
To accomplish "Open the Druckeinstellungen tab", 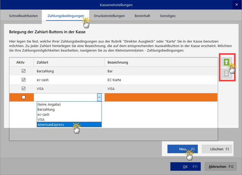I will [x=109, y=16].
